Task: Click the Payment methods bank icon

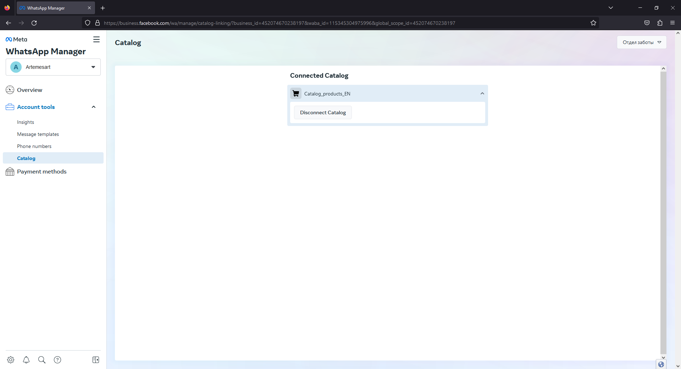Action: (x=10, y=172)
